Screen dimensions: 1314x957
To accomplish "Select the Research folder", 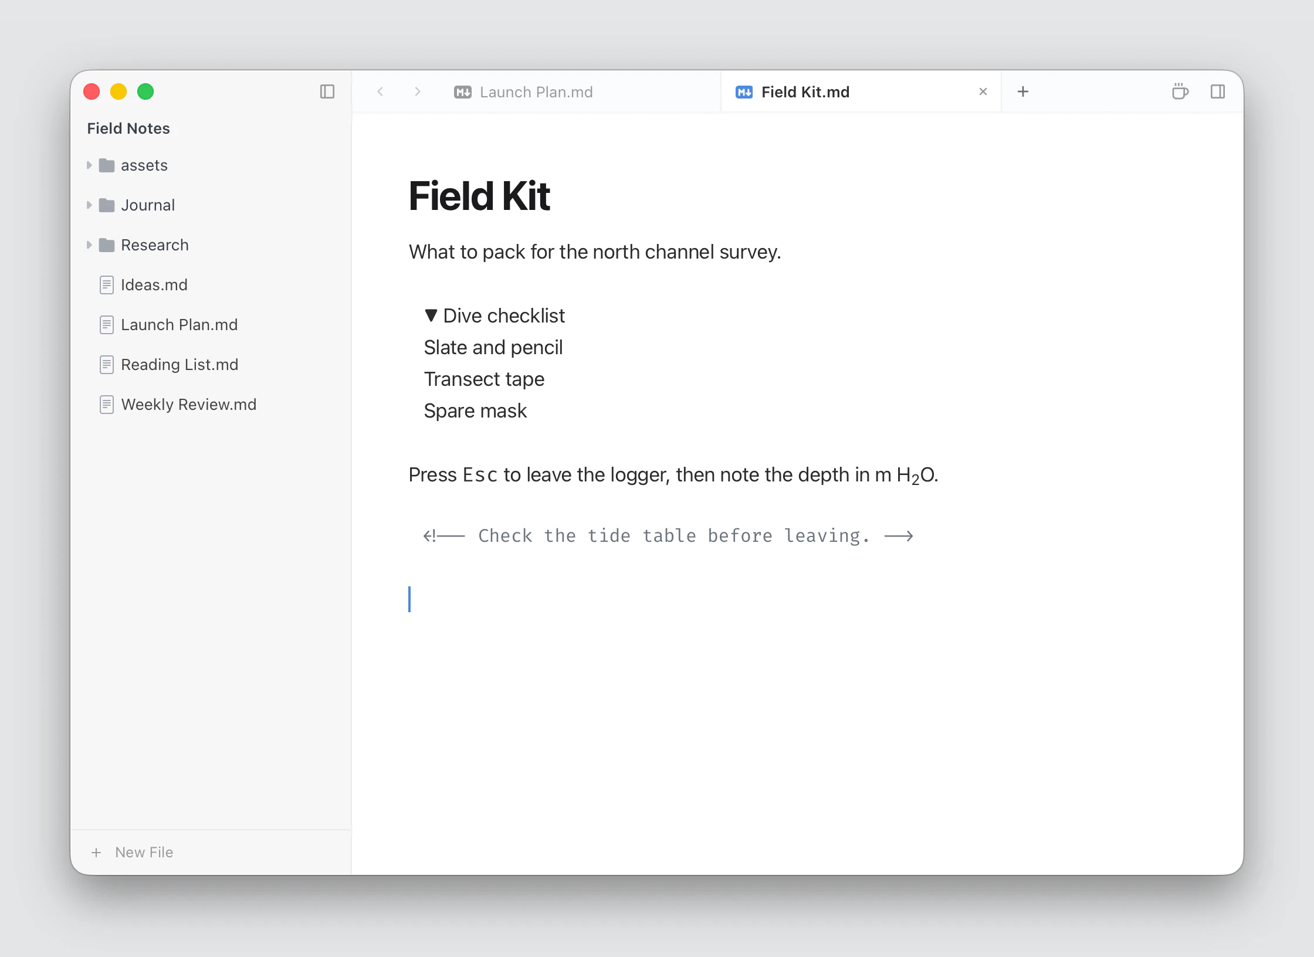I will [211, 245].
